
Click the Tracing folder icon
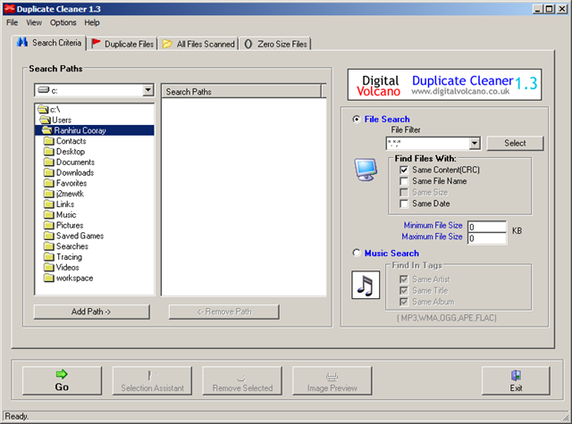click(x=48, y=257)
